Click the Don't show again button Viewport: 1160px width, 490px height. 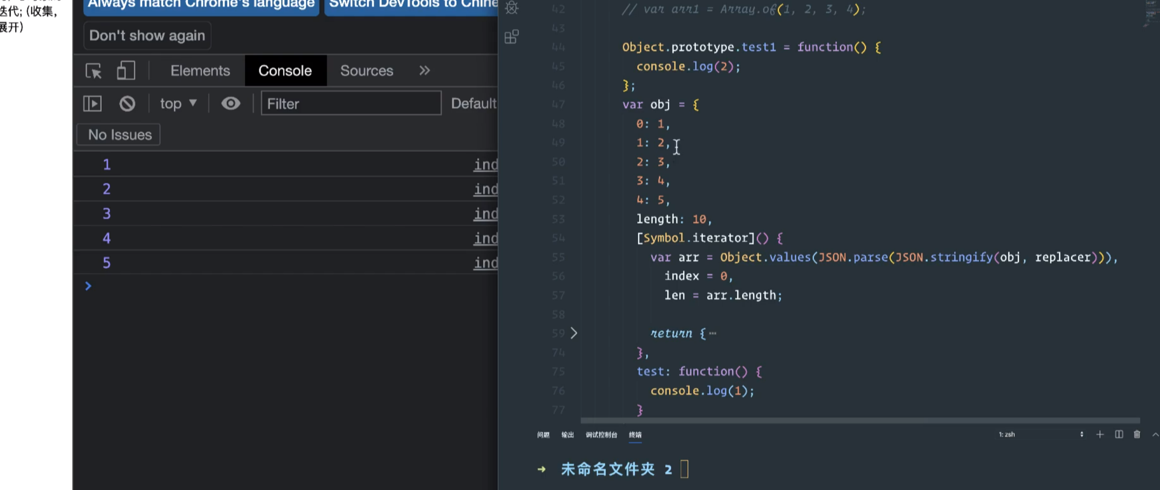tap(147, 36)
